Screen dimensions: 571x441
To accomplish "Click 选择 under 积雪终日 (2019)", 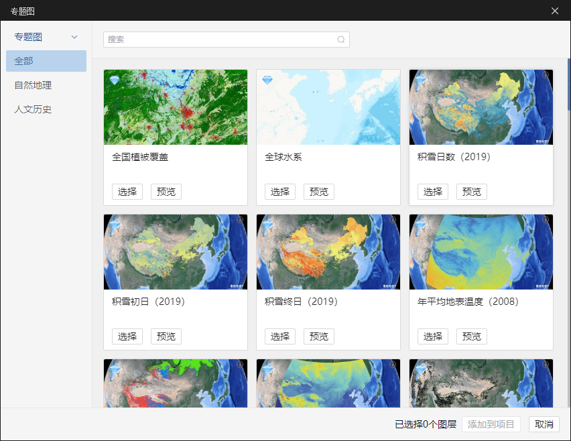I will 279,336.
